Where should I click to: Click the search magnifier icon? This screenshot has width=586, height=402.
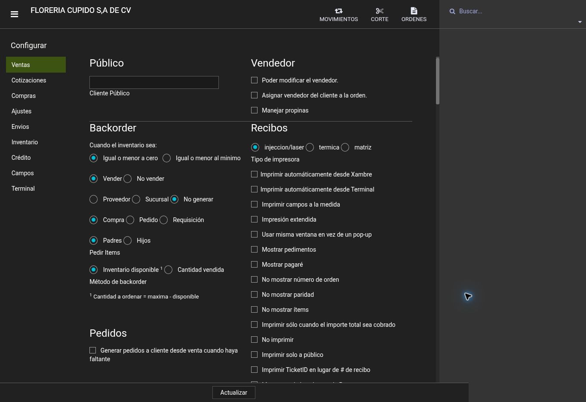coord(452,12)
